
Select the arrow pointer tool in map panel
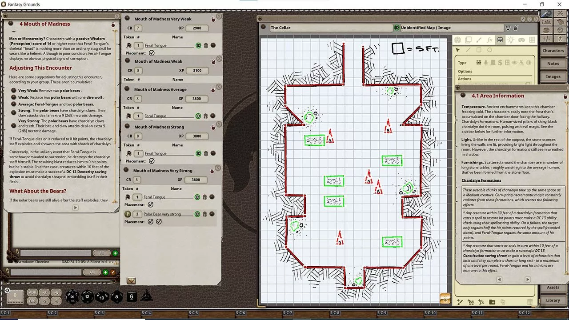458,50
